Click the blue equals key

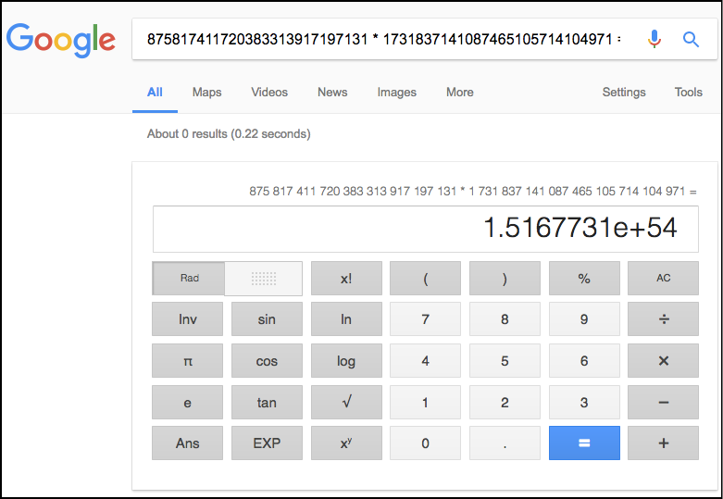584,443
